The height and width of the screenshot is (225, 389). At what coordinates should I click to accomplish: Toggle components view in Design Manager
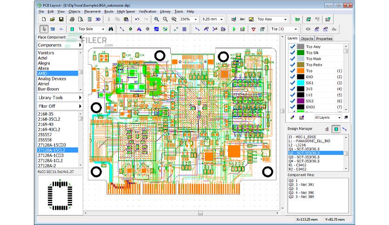pos(336,129)
